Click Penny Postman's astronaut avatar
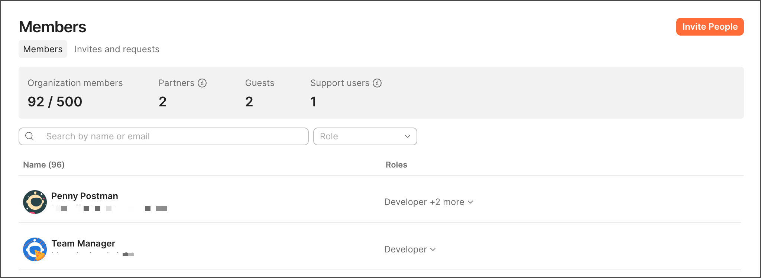The width and height of the screenshot is (761, 278). point(35,202)
